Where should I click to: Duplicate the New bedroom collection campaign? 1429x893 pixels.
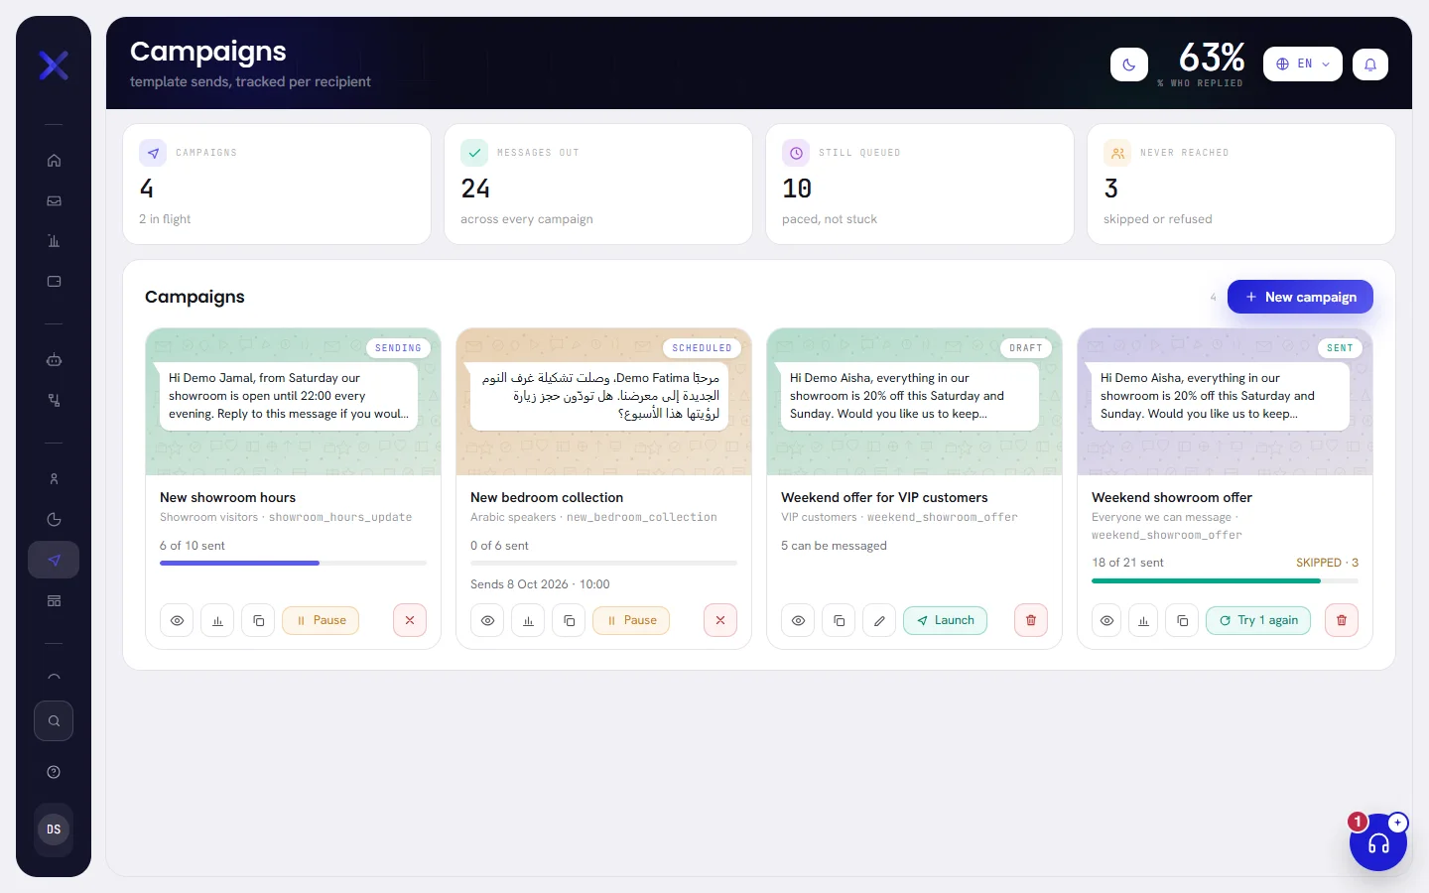tap(569, 621)
